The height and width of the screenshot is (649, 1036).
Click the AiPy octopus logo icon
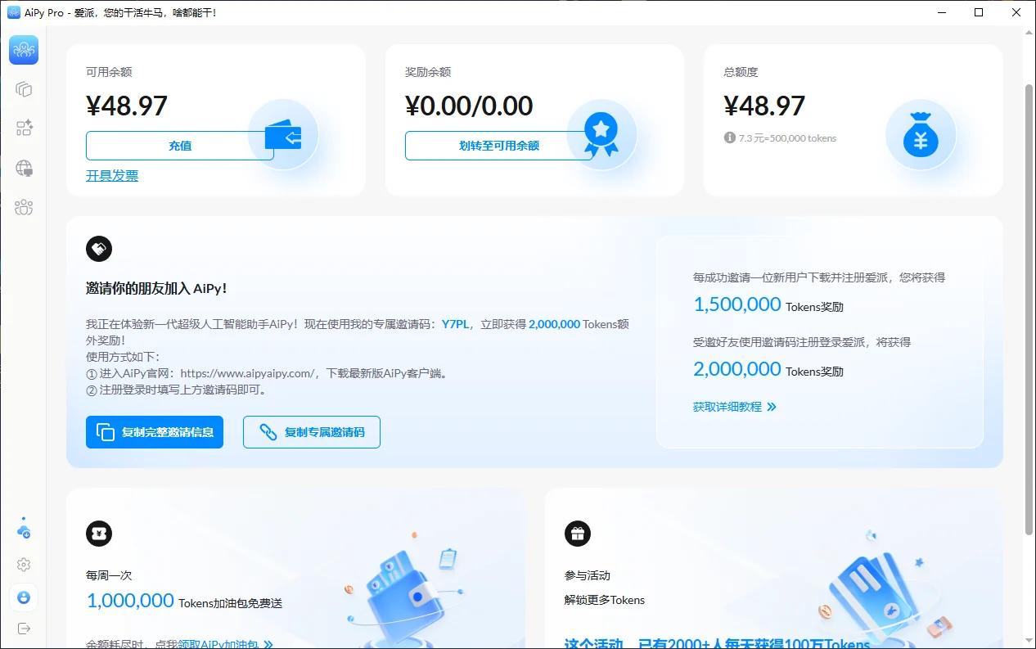[24, 50]
